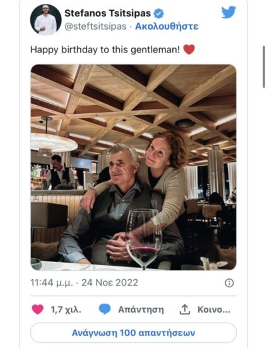This screenshot has width=267, height=348.
Task: Click the Twitter bird logo
Action: [228, 12]
